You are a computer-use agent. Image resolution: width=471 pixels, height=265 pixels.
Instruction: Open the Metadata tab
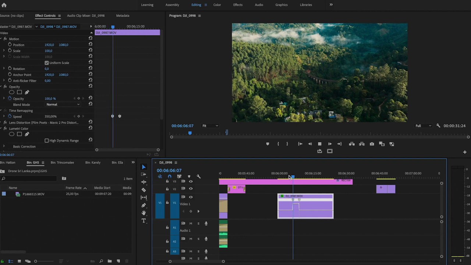123,15
